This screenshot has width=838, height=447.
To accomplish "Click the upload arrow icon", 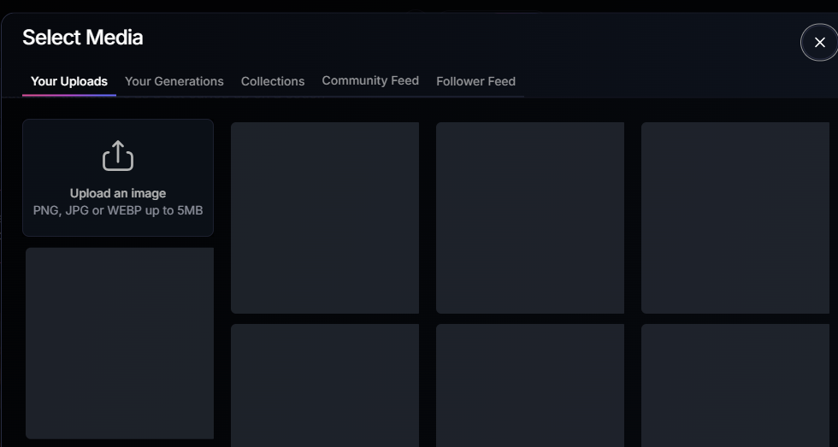I will 118,156.
